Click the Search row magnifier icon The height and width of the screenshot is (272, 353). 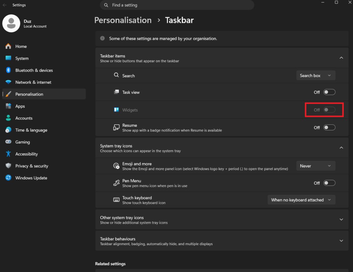point(116,75)
